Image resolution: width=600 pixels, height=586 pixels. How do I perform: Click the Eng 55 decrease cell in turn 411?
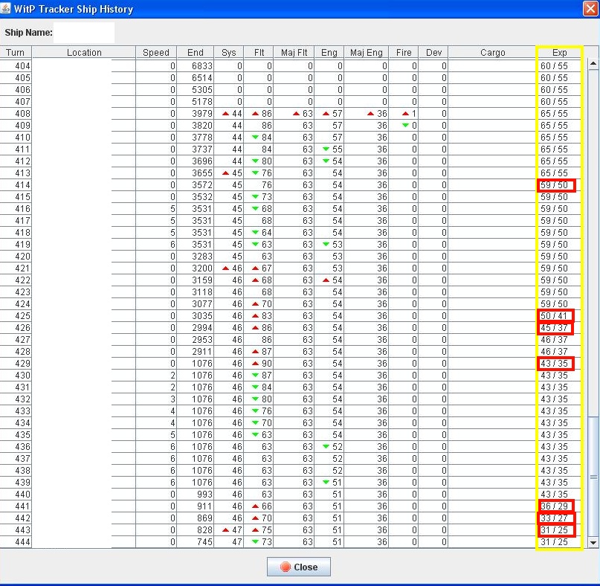pos(329,149)
